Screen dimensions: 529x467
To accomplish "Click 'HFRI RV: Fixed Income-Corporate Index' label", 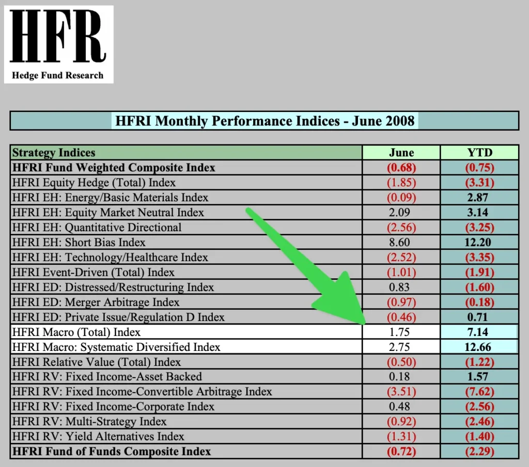I will coord(113,406).
